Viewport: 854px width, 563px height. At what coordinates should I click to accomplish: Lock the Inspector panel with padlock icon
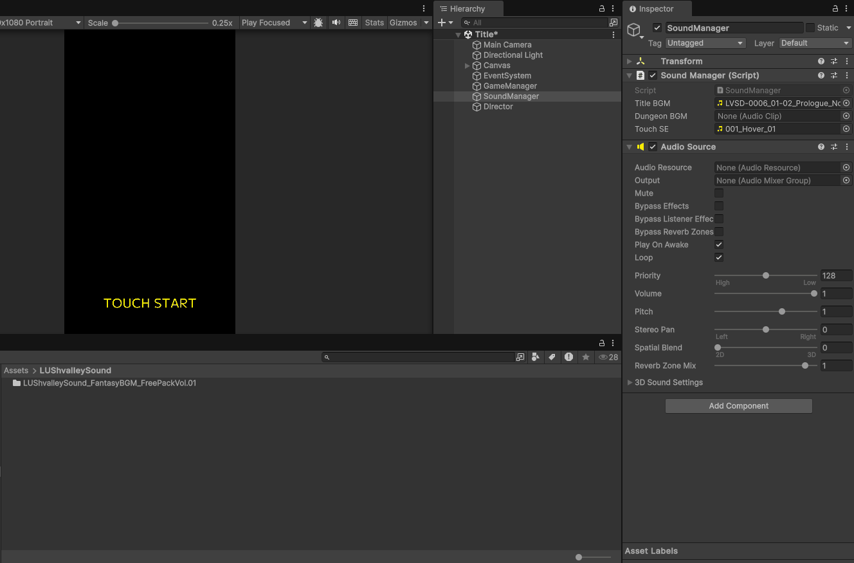(x=835, y=9)
